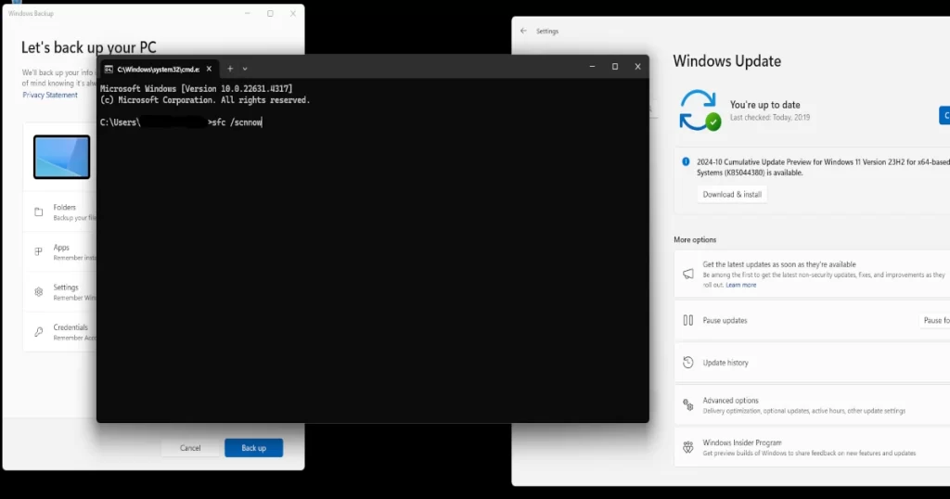Image resolution: width=950 pixels, height=499 pixels.
Task: Click the Update history clock icon
Action: point(688,363)
